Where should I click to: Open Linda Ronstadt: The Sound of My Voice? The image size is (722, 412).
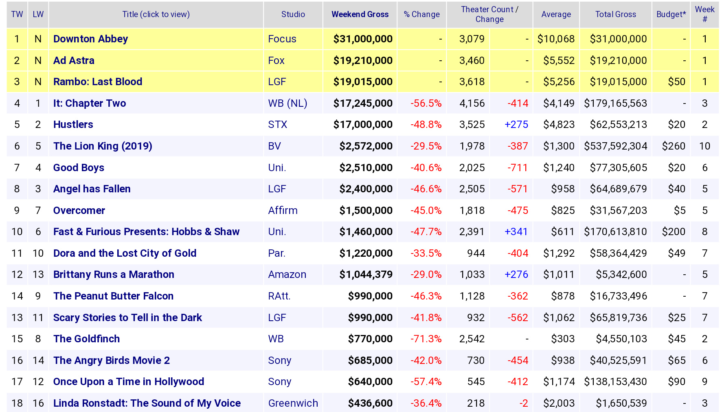click(x=147, y=403)
